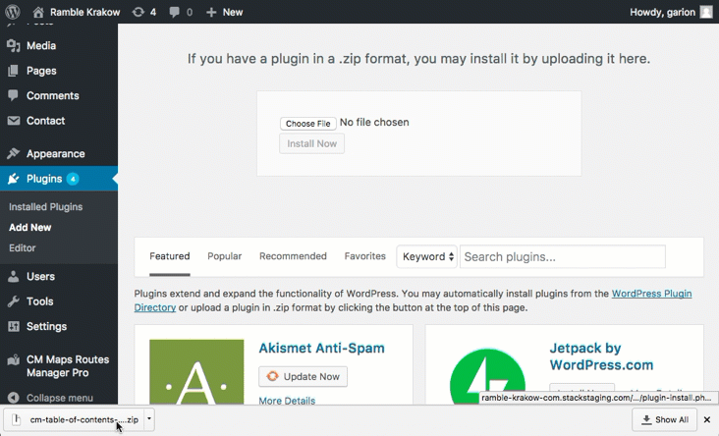Screen dimensions: 719x436
Task: Open Installed Plugins submenu item
Action: pyautogui.click(x=46, y=207)
